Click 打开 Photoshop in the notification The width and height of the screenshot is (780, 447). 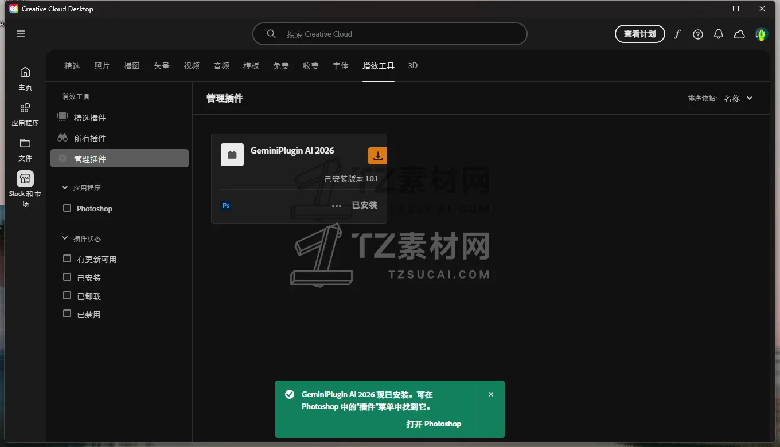coord(434,424)
